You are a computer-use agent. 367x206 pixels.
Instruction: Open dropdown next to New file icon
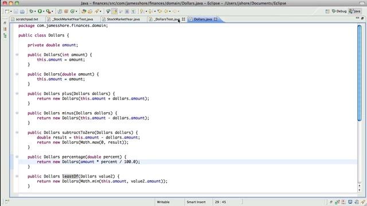pos(11,11)
